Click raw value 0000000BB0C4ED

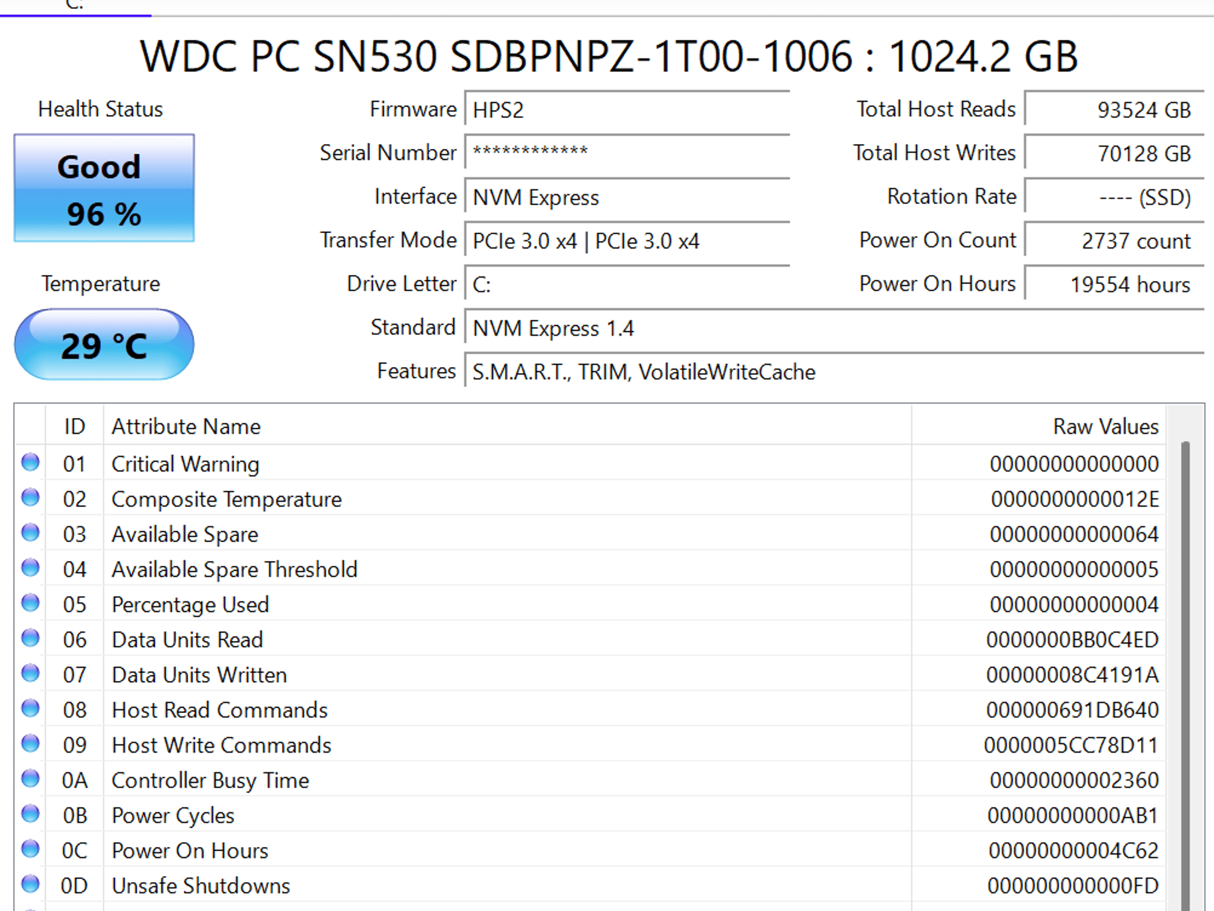[1072, 639]
